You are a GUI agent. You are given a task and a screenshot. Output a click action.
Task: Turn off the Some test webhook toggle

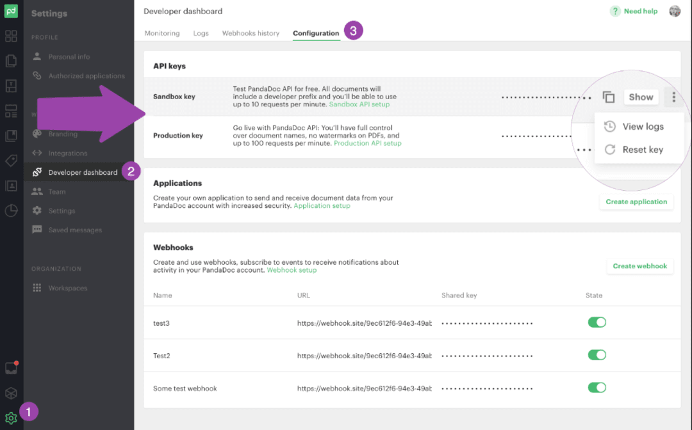(x=597, y=387)
